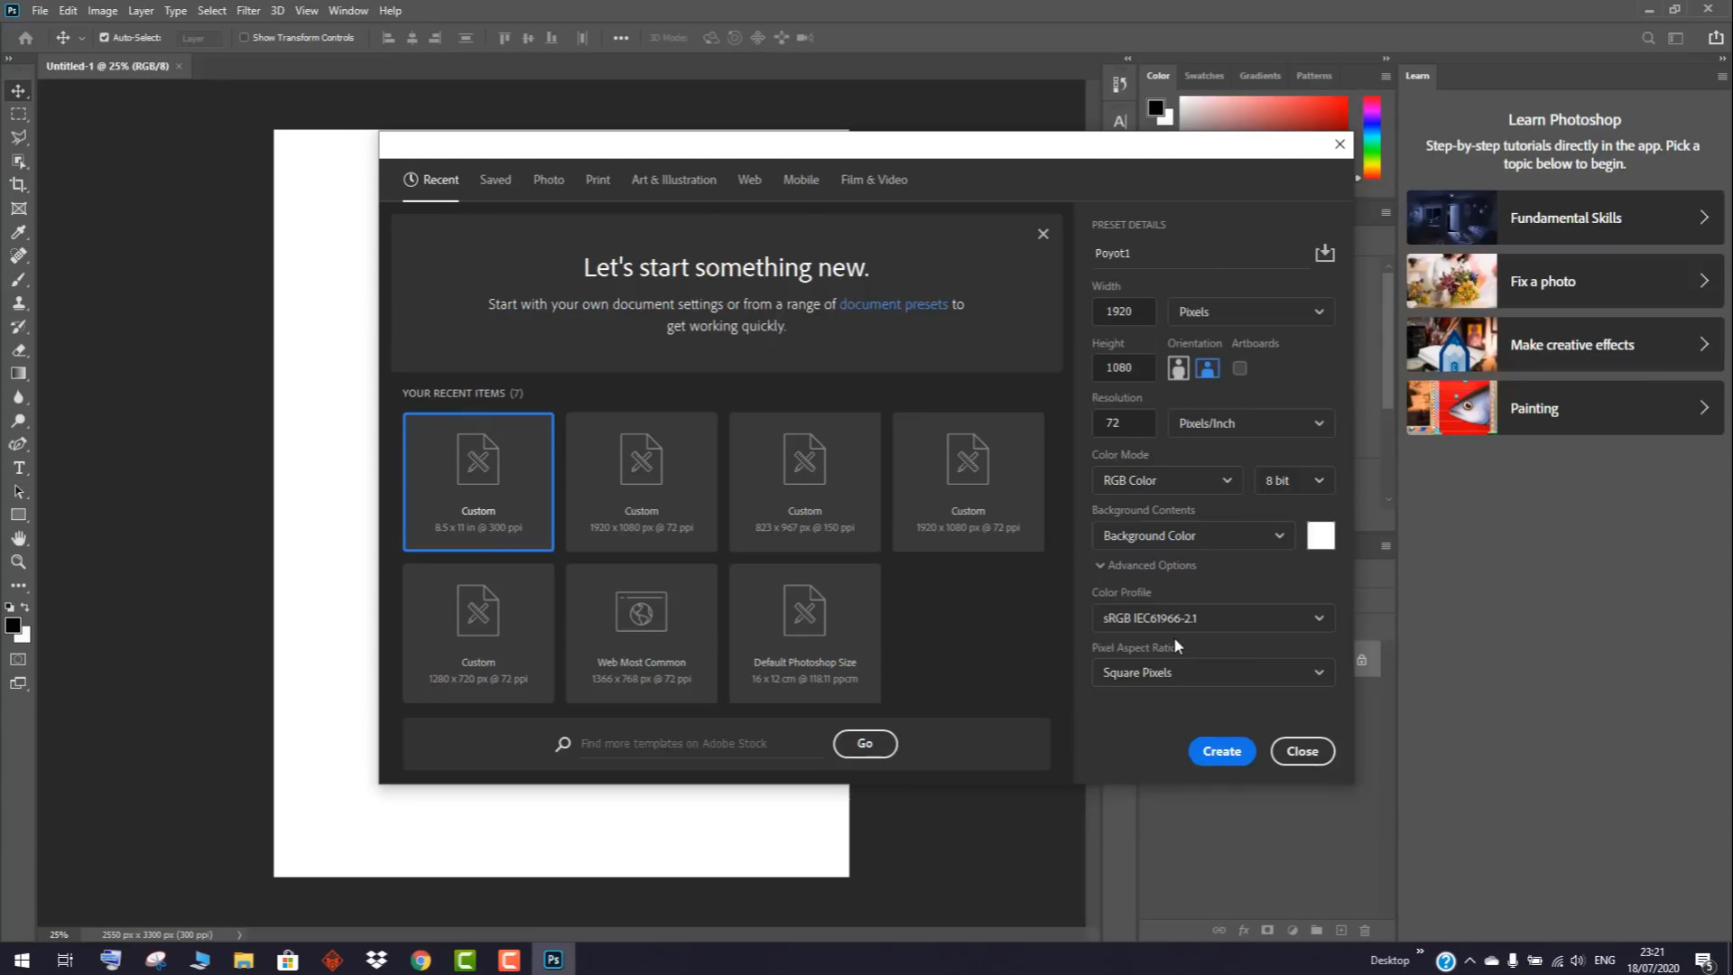The width and height of the screenshot is (1733, 975).
Task: Open the search icon in top bar
Action: tap(1648, 38)
